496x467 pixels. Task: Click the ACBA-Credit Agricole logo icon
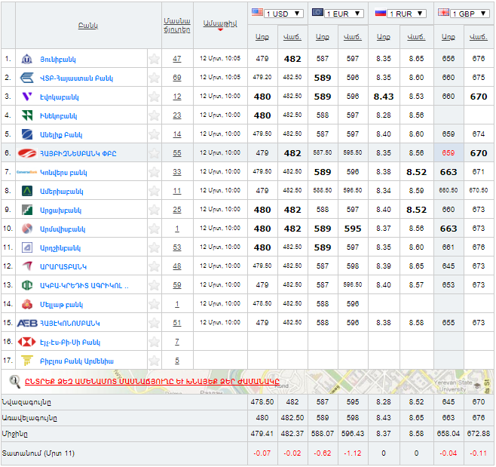tap(26, 285)
